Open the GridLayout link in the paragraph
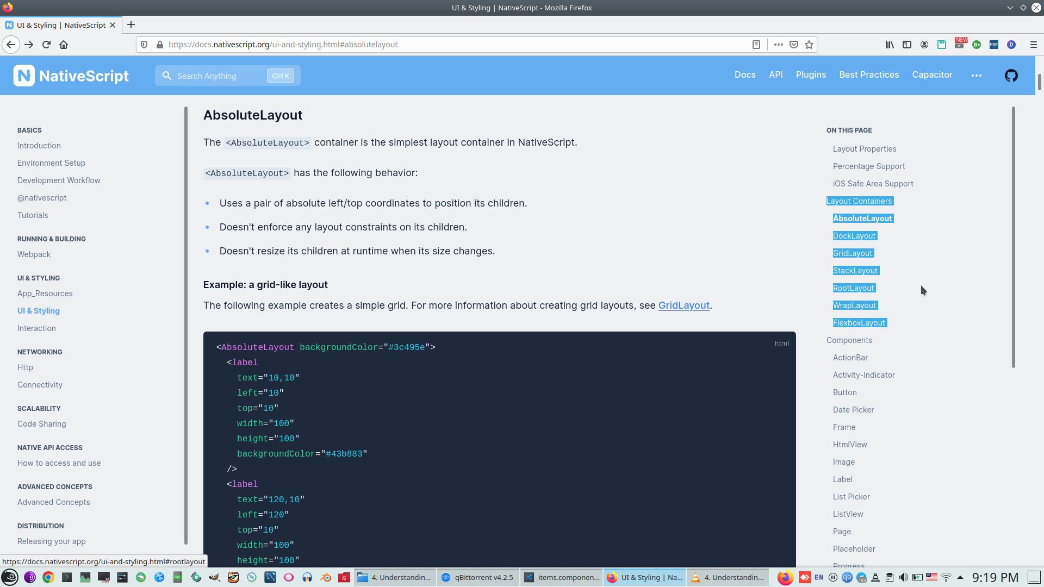1044x587 pixels. (x=684, y=305)
